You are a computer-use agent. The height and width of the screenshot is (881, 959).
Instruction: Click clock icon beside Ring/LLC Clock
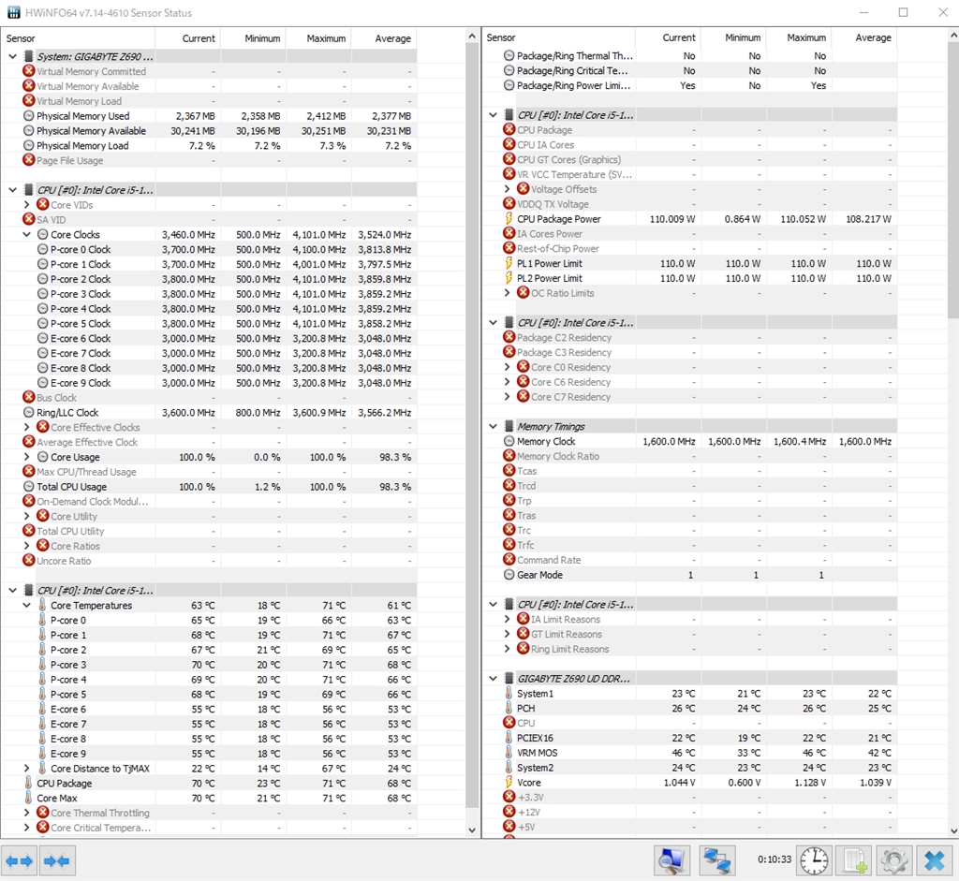point(29,413)
